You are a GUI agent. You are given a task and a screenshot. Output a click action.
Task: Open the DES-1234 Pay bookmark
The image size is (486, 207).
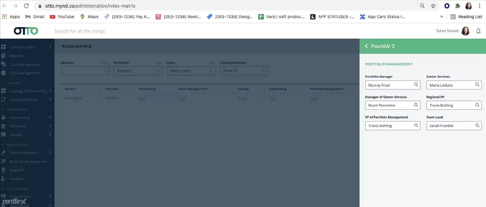pos(127,17)
